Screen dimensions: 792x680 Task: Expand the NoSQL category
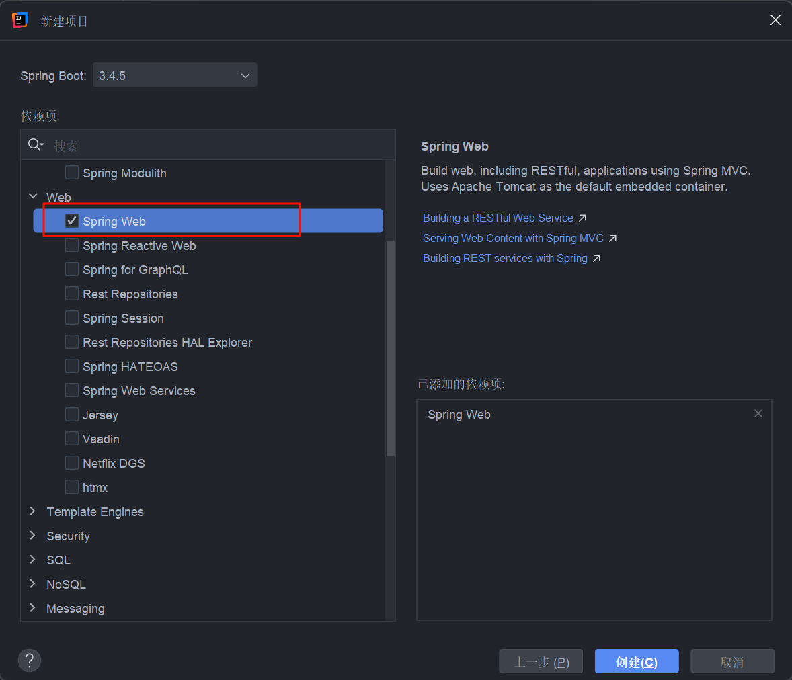(33, 584)
